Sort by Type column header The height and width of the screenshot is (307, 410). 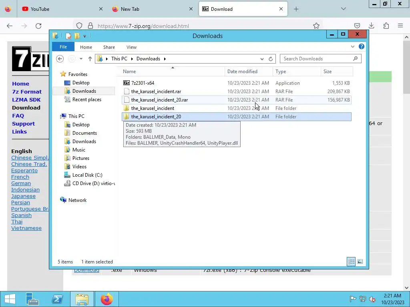pyautogui.click(x=297, y=71)
